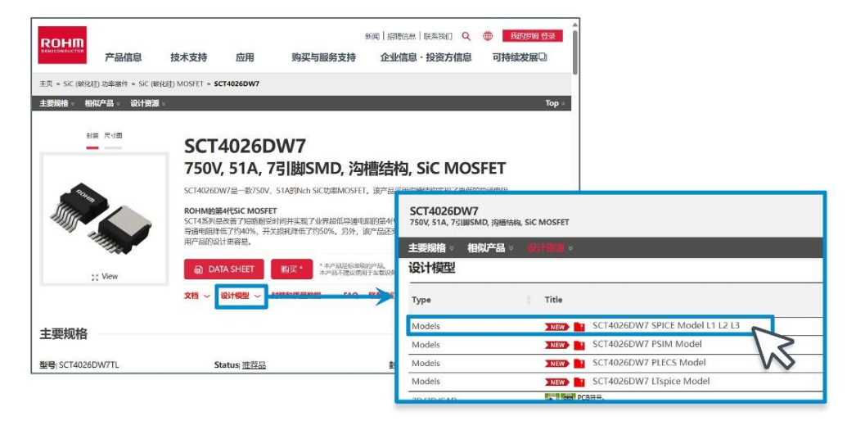Expand the 设计模型 dropdown
Image resolution: width=847 pixels, height=421 pixels.
pos(241,296)
